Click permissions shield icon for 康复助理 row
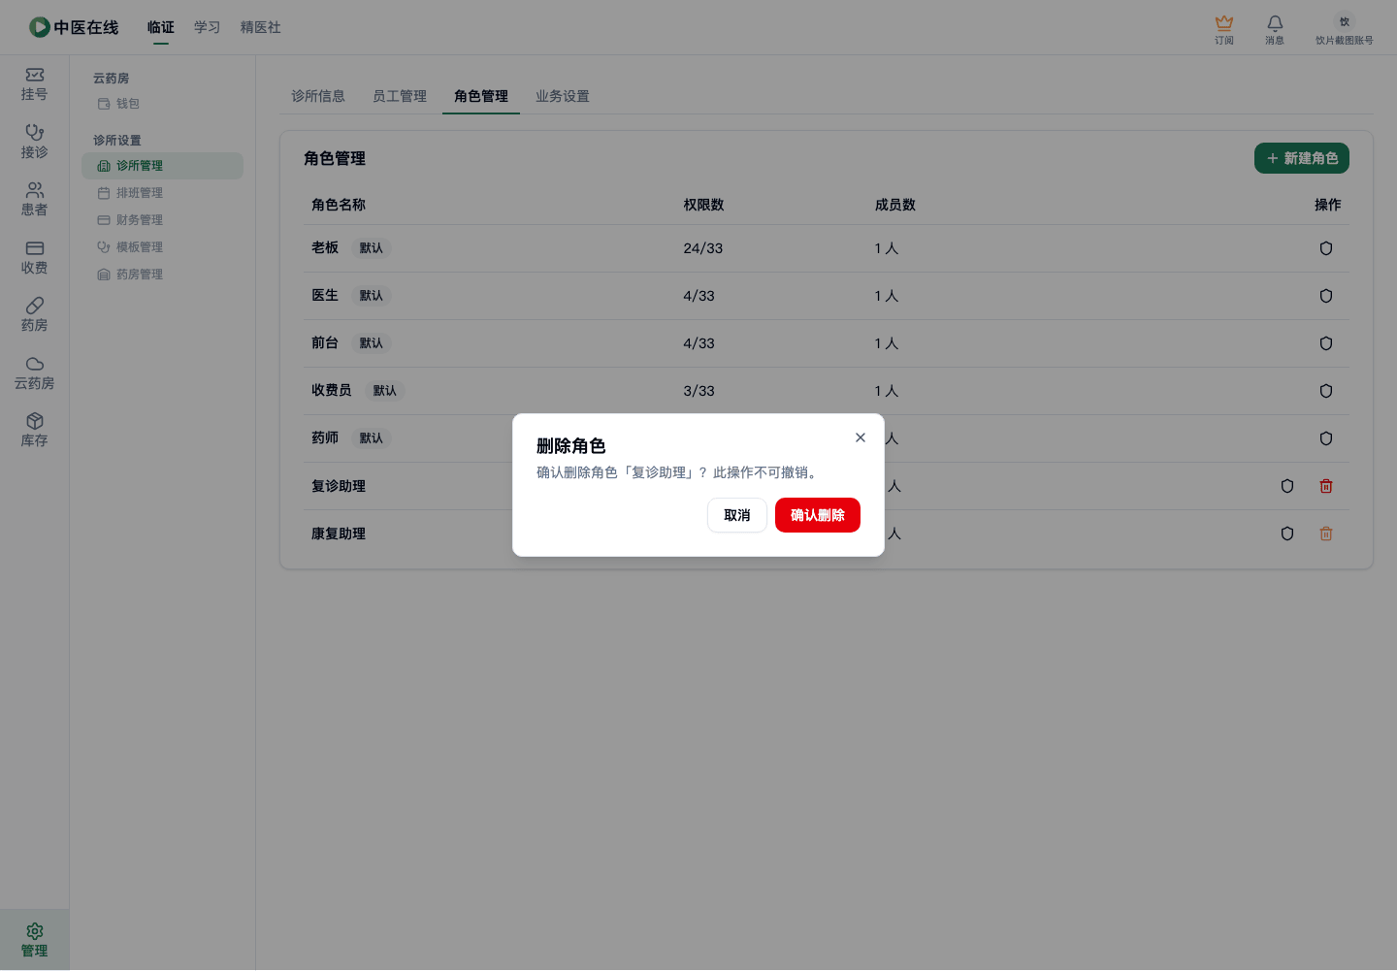Viewport: 1397px width, 971px height. click(1287, 534)
